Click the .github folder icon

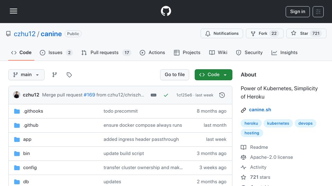pyautogui.click(x=17, y=125)
